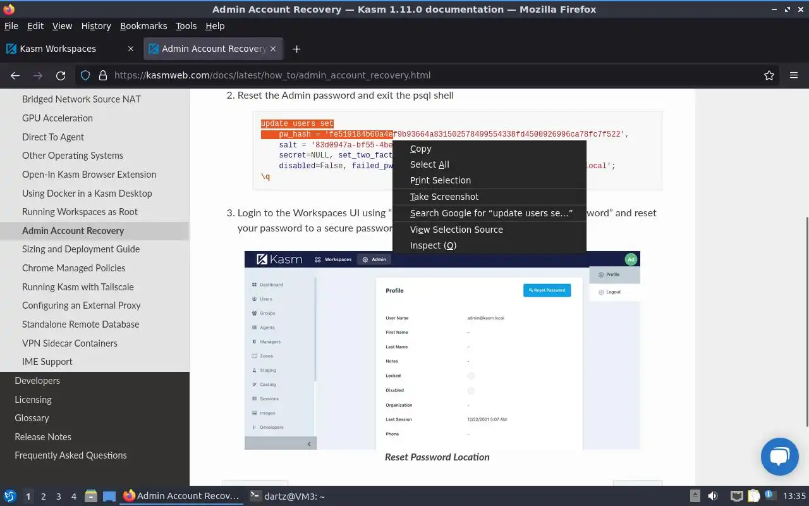Open the file manager taskbar icon
809x506 pixels.
pos(91,497)
